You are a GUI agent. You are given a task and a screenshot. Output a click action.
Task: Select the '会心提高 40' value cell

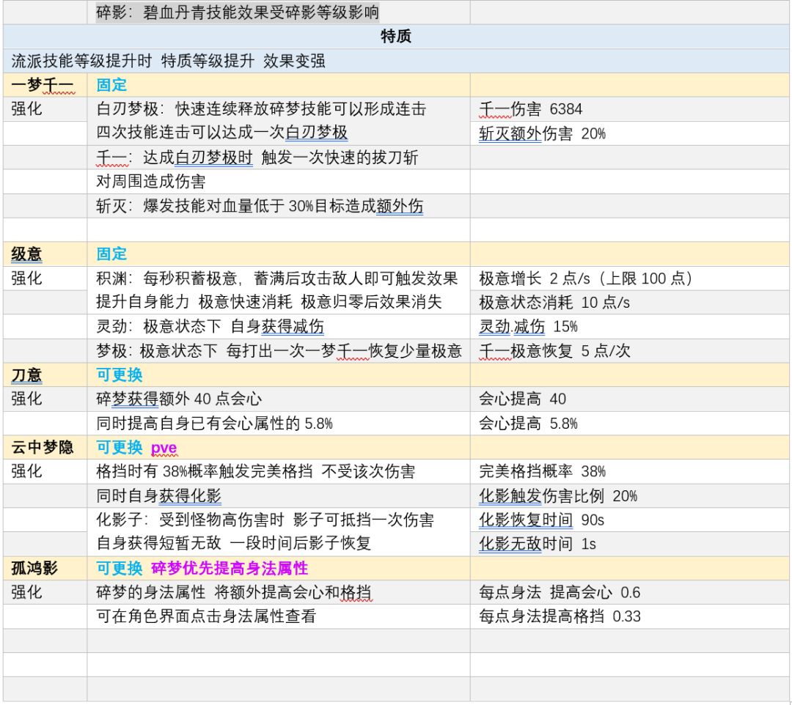click(629, 399)
